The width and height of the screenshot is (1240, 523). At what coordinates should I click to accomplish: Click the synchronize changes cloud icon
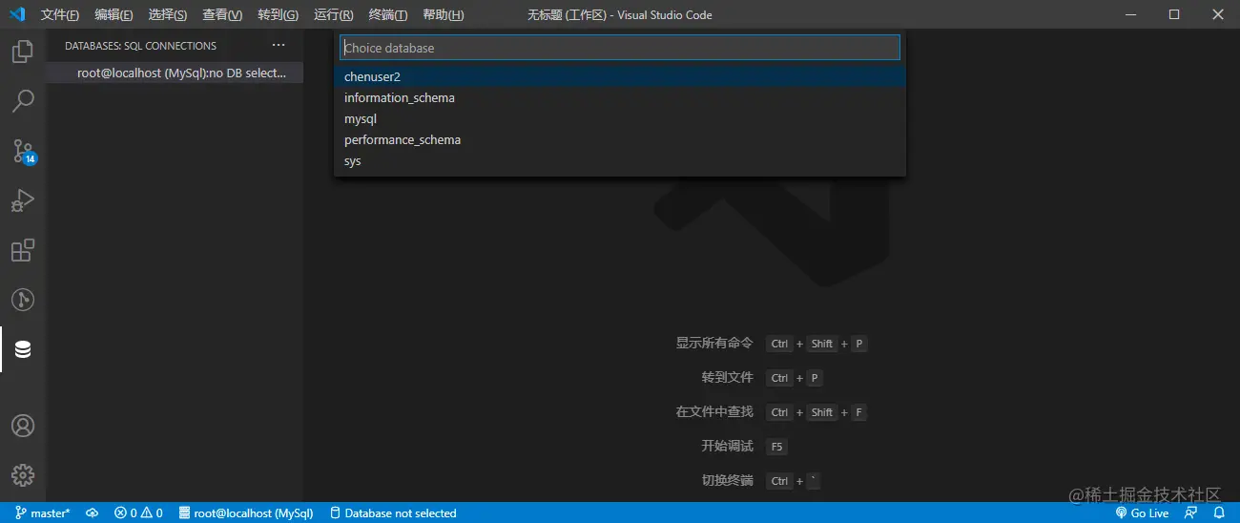pyautogui.click(x=93, y=513)
